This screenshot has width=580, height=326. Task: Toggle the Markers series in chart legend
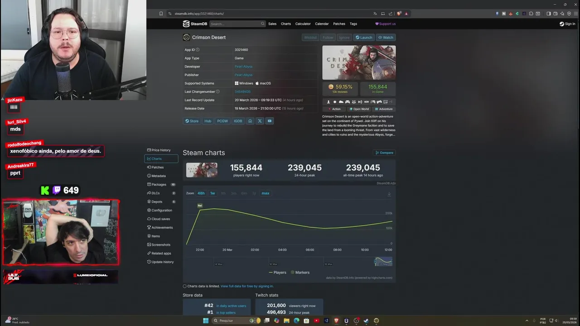click(300, 273)
